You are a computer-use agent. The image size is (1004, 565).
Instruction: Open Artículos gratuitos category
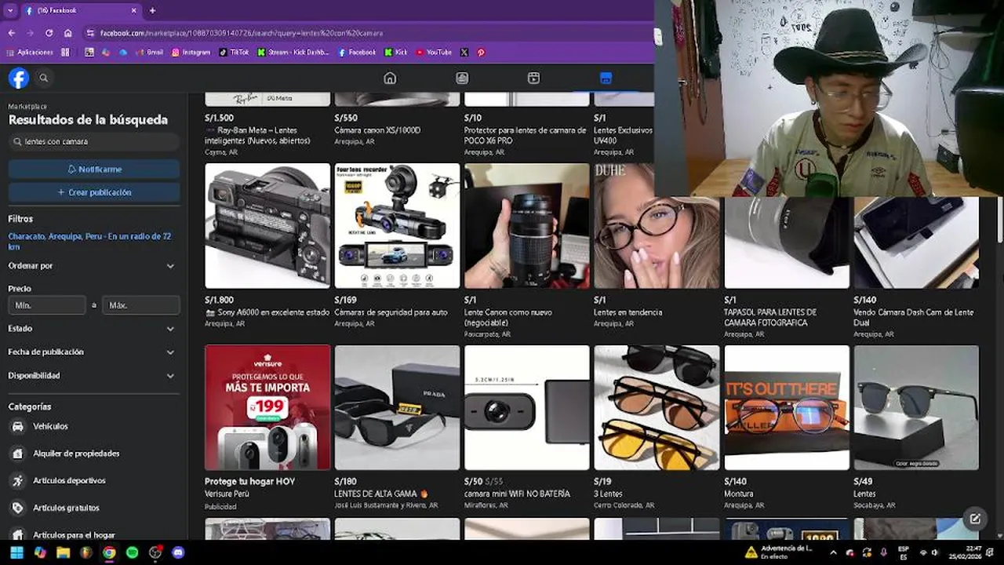[x=94, y=508]
